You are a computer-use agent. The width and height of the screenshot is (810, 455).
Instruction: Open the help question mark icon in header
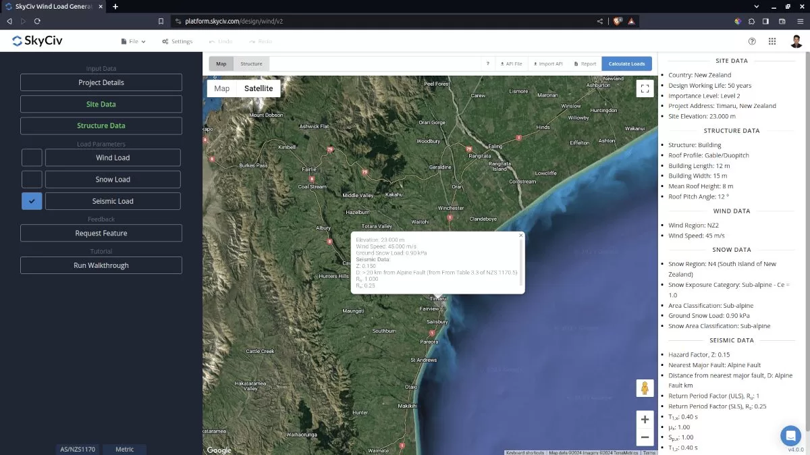[x=752, y=41]
